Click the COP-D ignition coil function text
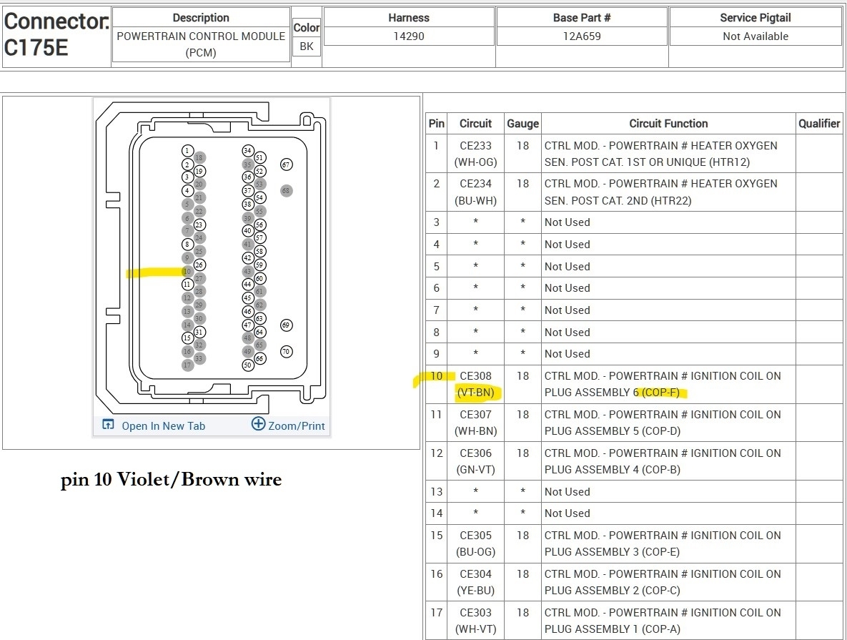The image size is (847, 640). tap(663, 423)
